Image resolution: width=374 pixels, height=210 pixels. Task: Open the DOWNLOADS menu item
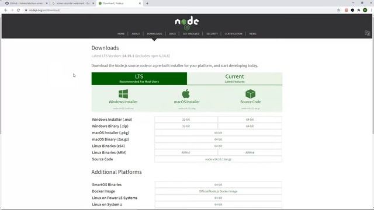[x=154, y=34]
